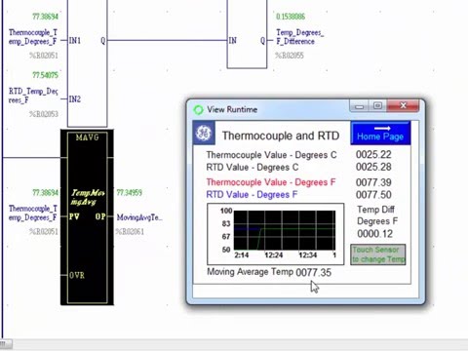Select the MAVG function block title
This screenshot has width=468, height=351.
(87, 137)
